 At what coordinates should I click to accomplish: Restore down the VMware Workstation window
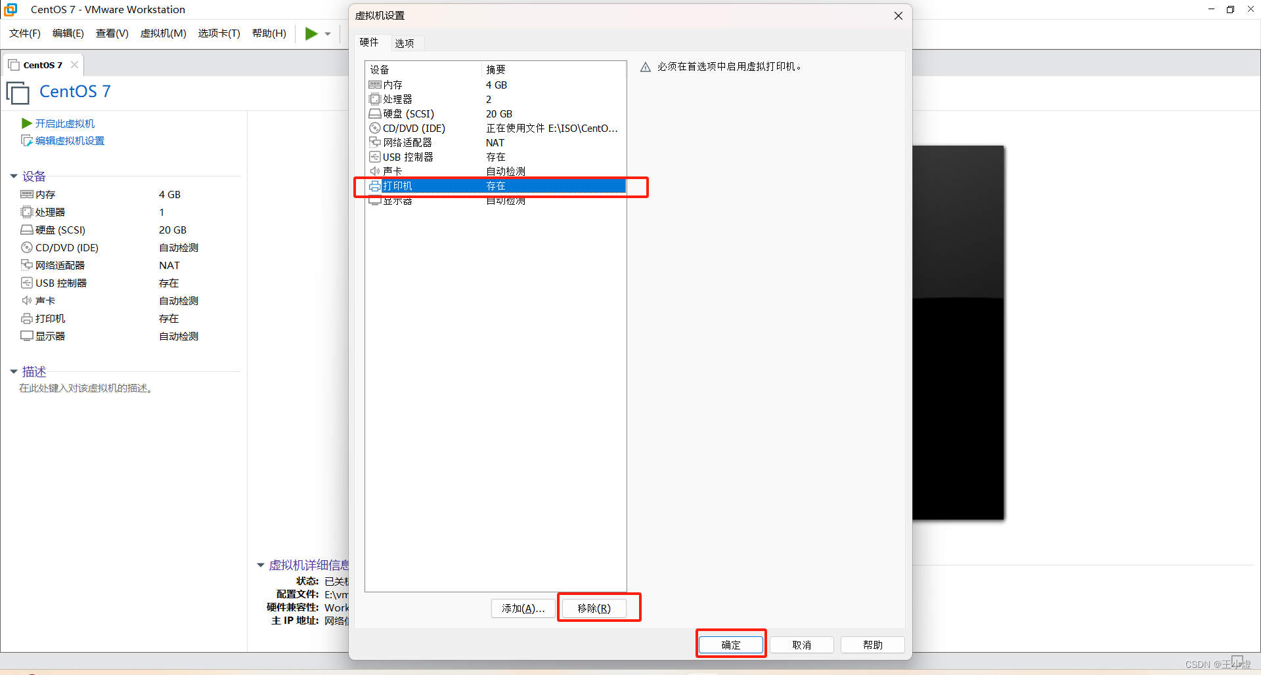tap(1231, 9)
